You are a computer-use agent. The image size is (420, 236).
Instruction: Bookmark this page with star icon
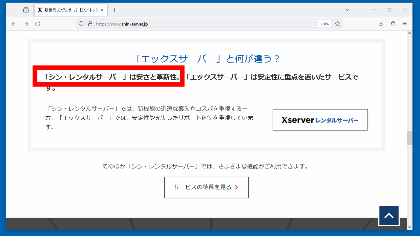click(x=337, y=24)
